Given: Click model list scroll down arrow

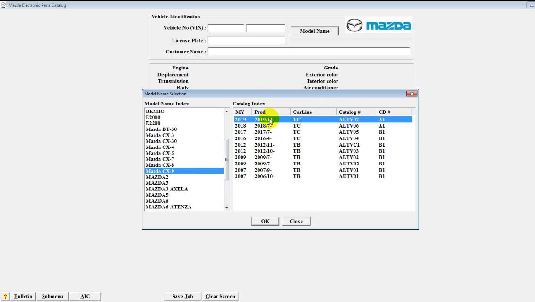Looking at the screenshot, I should [x=226, y=208].
